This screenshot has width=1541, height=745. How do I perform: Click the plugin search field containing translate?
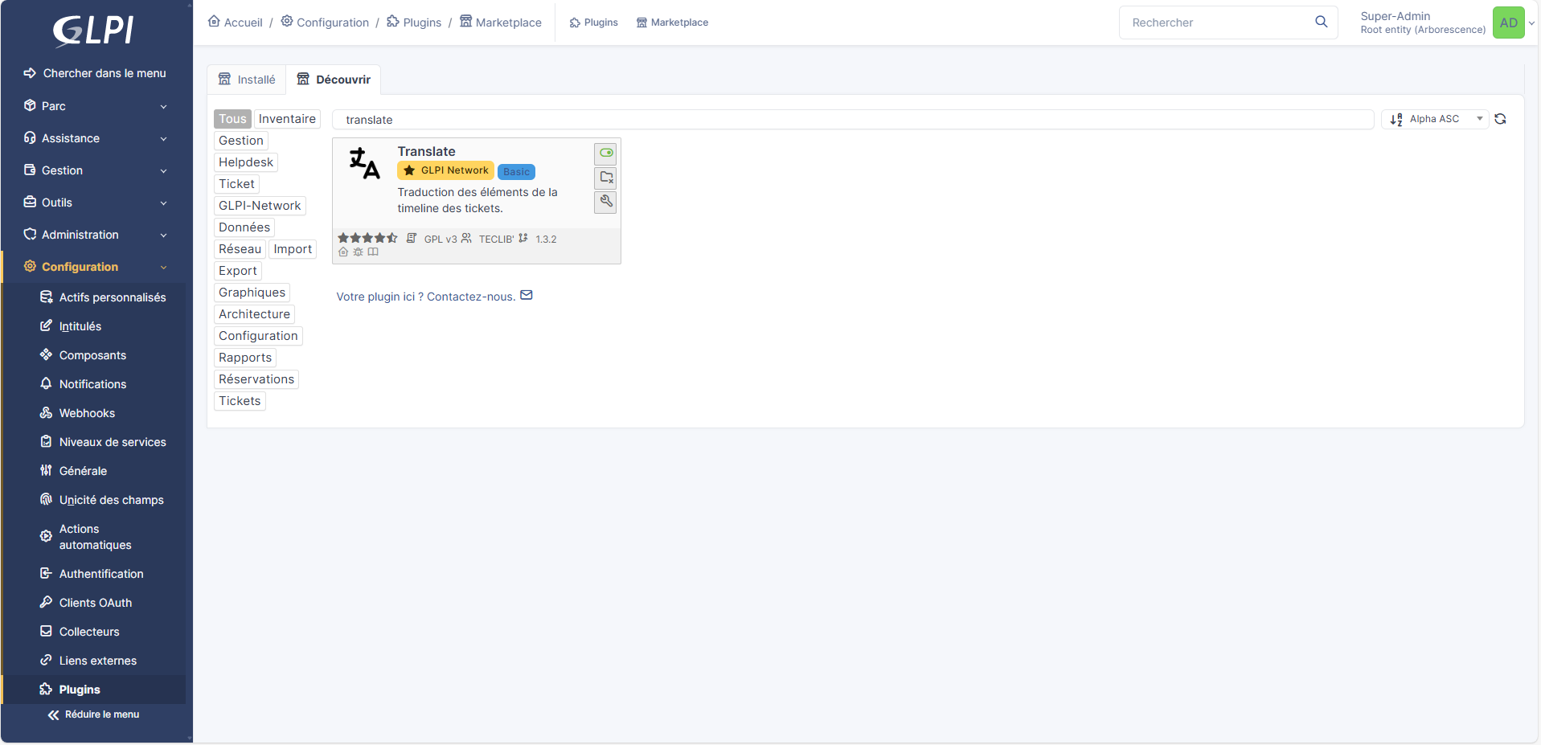click(x=852, y=120)
